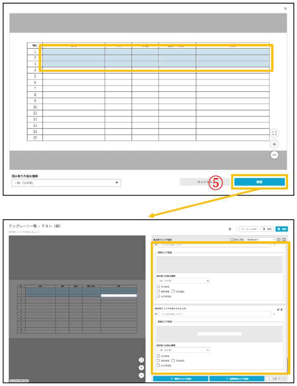Open the 読み取り内容の種類 dropdown in the top dialog
This screenshot has height=386, width=297.
click(66, 183)
